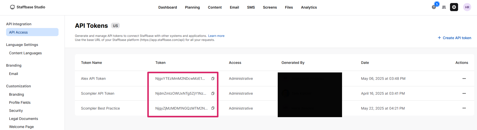Click Create API token

pyautogui.click(x=454, y=38)
